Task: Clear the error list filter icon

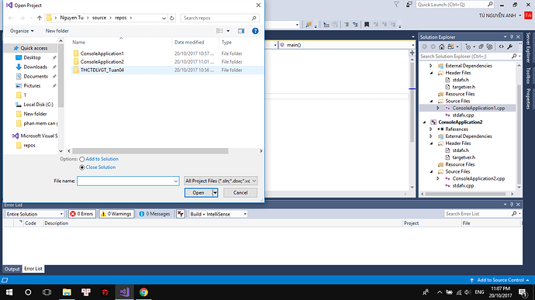Action: [181, 214]
